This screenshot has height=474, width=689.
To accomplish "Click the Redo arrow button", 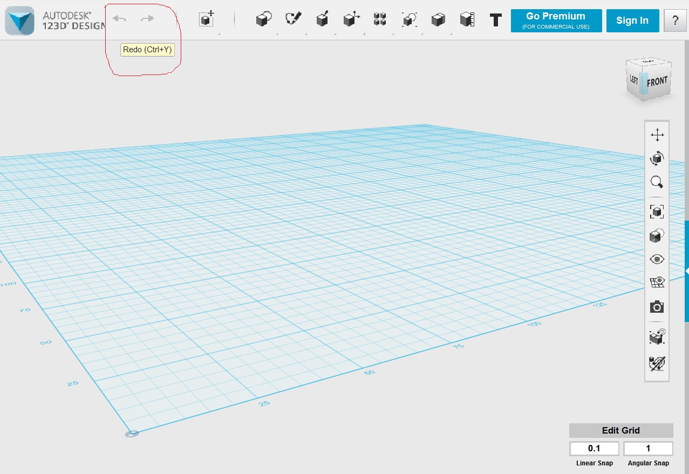I will [147, 19].
